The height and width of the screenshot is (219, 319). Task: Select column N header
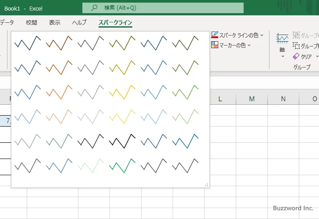click(283, 99)
